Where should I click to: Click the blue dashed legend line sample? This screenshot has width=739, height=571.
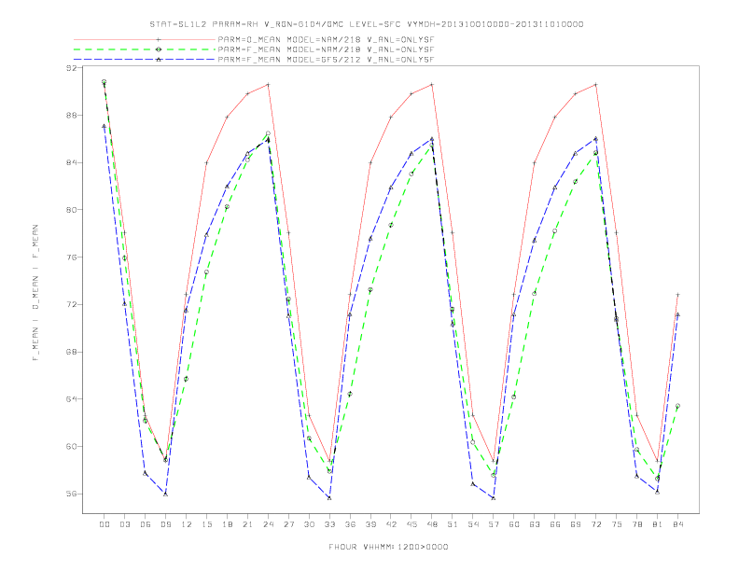pos(145,60)
